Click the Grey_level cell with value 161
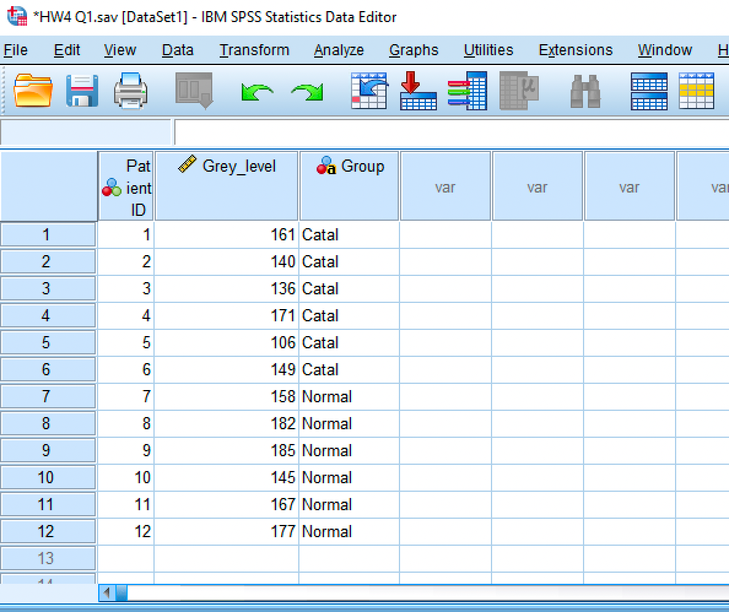729x612 pixels. coord(226,235)
